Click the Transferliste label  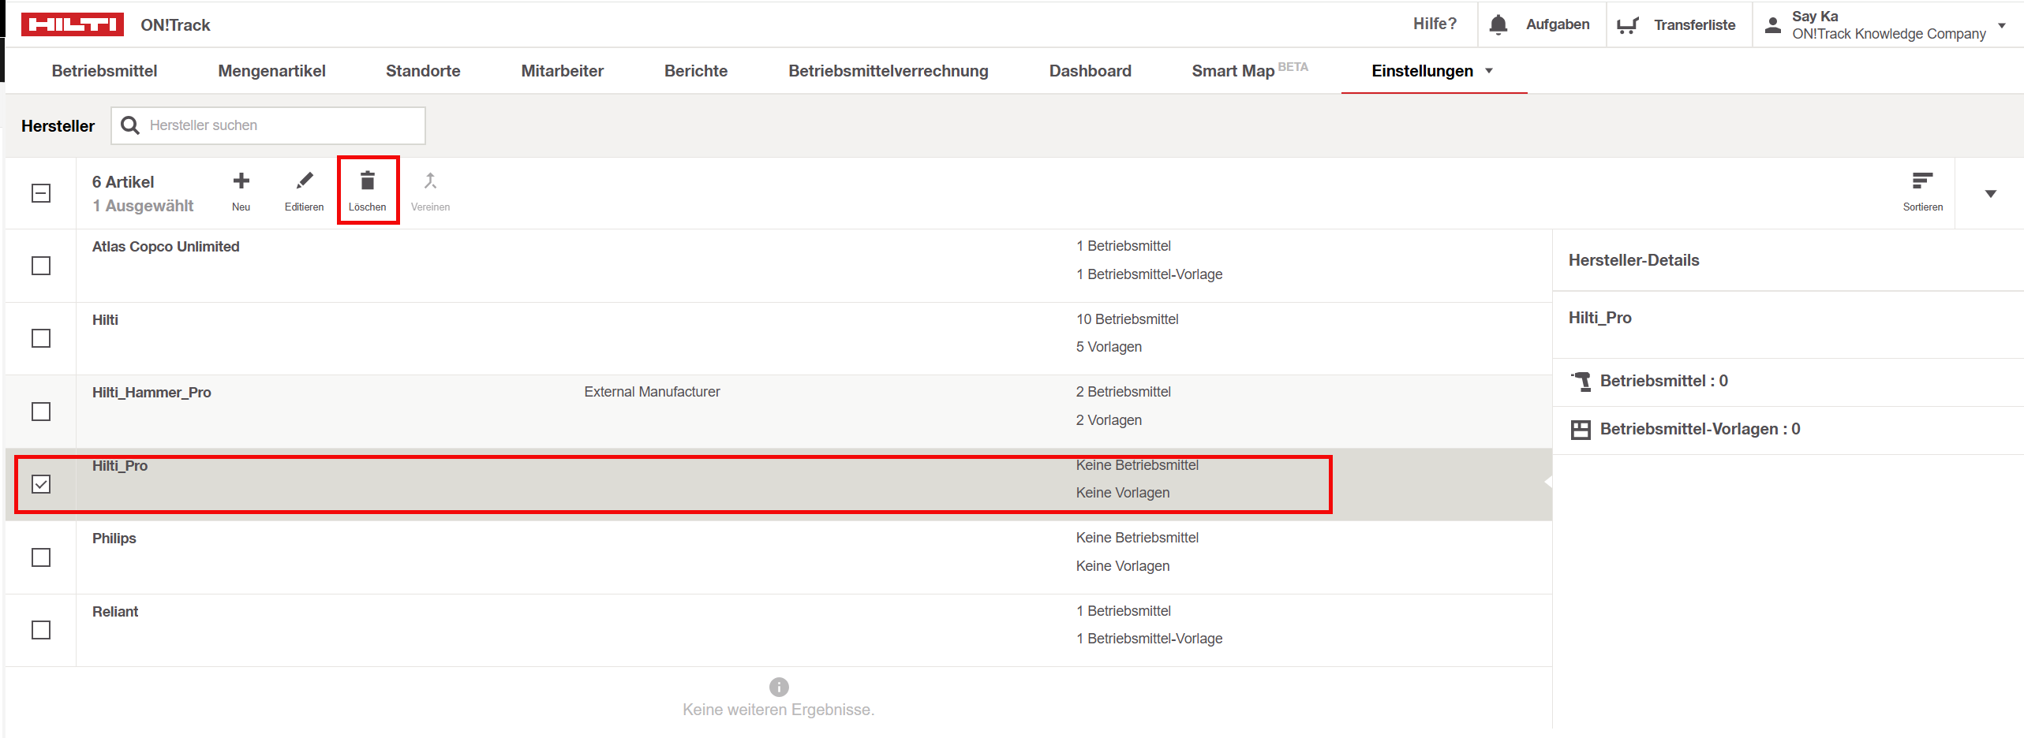tap(1694, 25)
